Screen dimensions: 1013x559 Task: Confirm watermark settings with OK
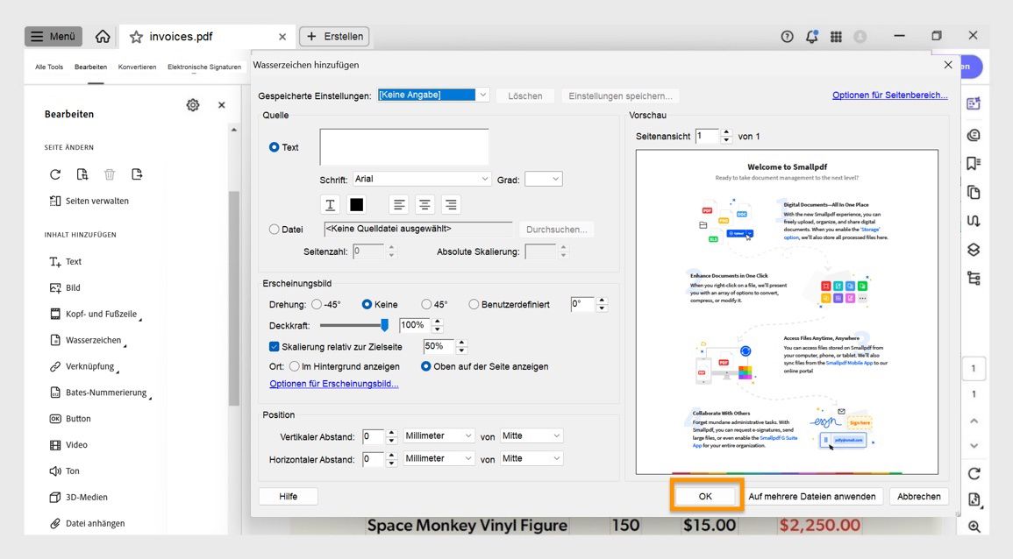(x=706, y=495)
